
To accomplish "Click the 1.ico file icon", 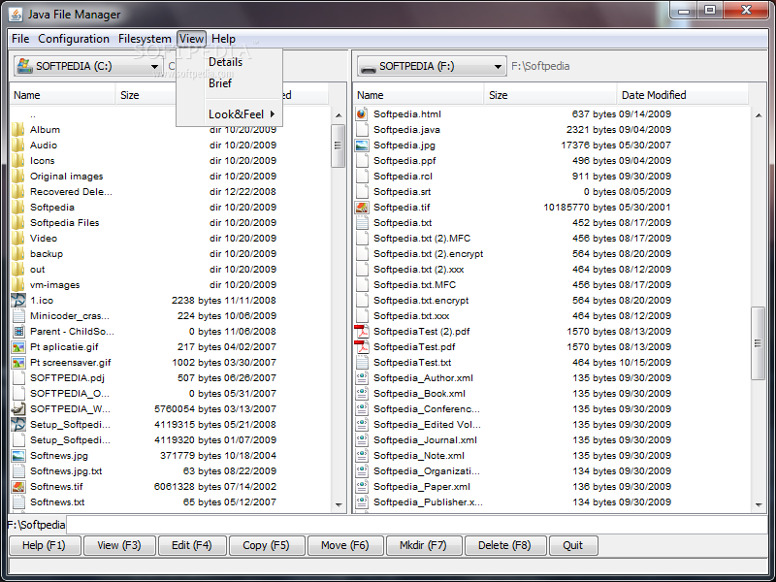I will [18, 301].
